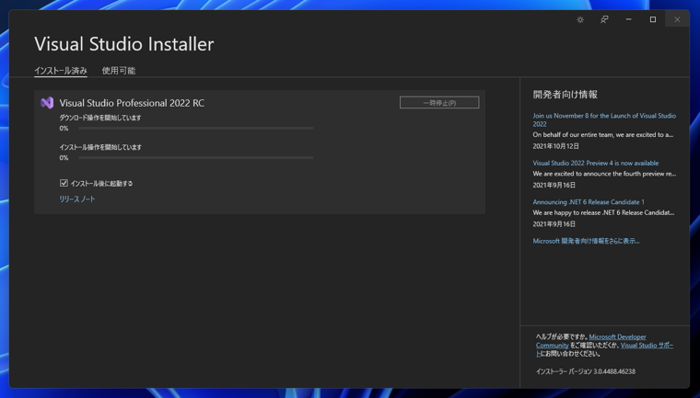Minimize the Visual Studio Installer window

[629, 19]
